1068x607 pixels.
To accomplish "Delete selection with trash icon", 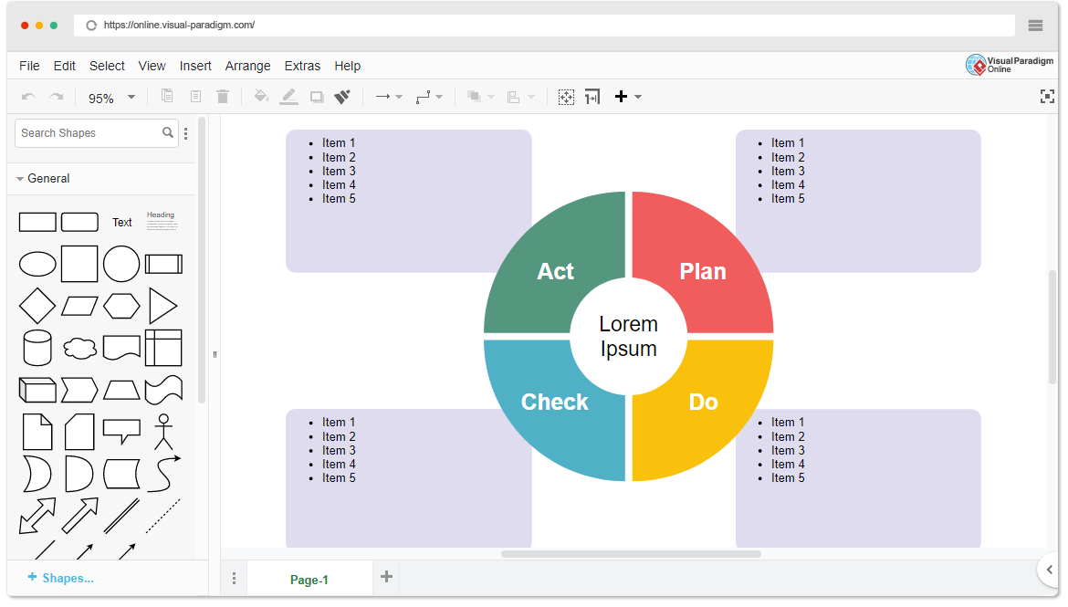I will (223, 97).
